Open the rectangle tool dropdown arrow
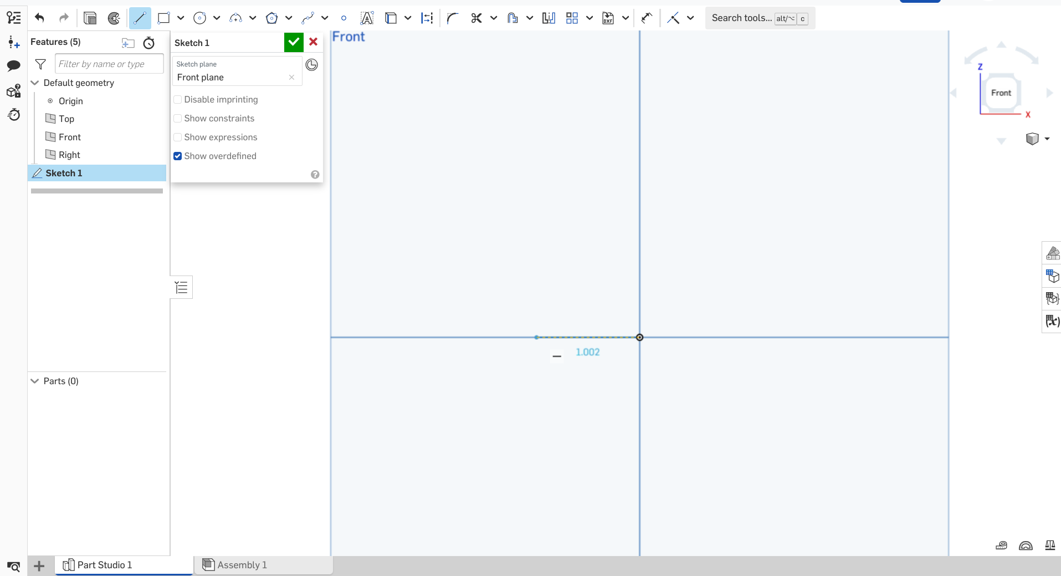This screenshot has height=576, width=1061. tap(181, 18)
